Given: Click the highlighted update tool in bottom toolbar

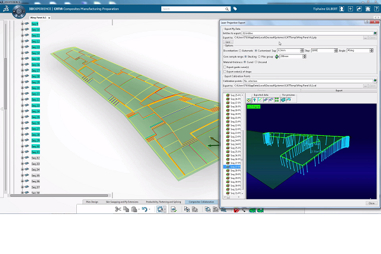Looking at the screenshot, I should [161, 210].
